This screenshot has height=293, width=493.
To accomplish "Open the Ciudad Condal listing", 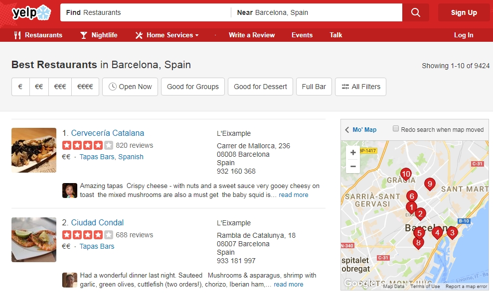I will pos(98,223).
